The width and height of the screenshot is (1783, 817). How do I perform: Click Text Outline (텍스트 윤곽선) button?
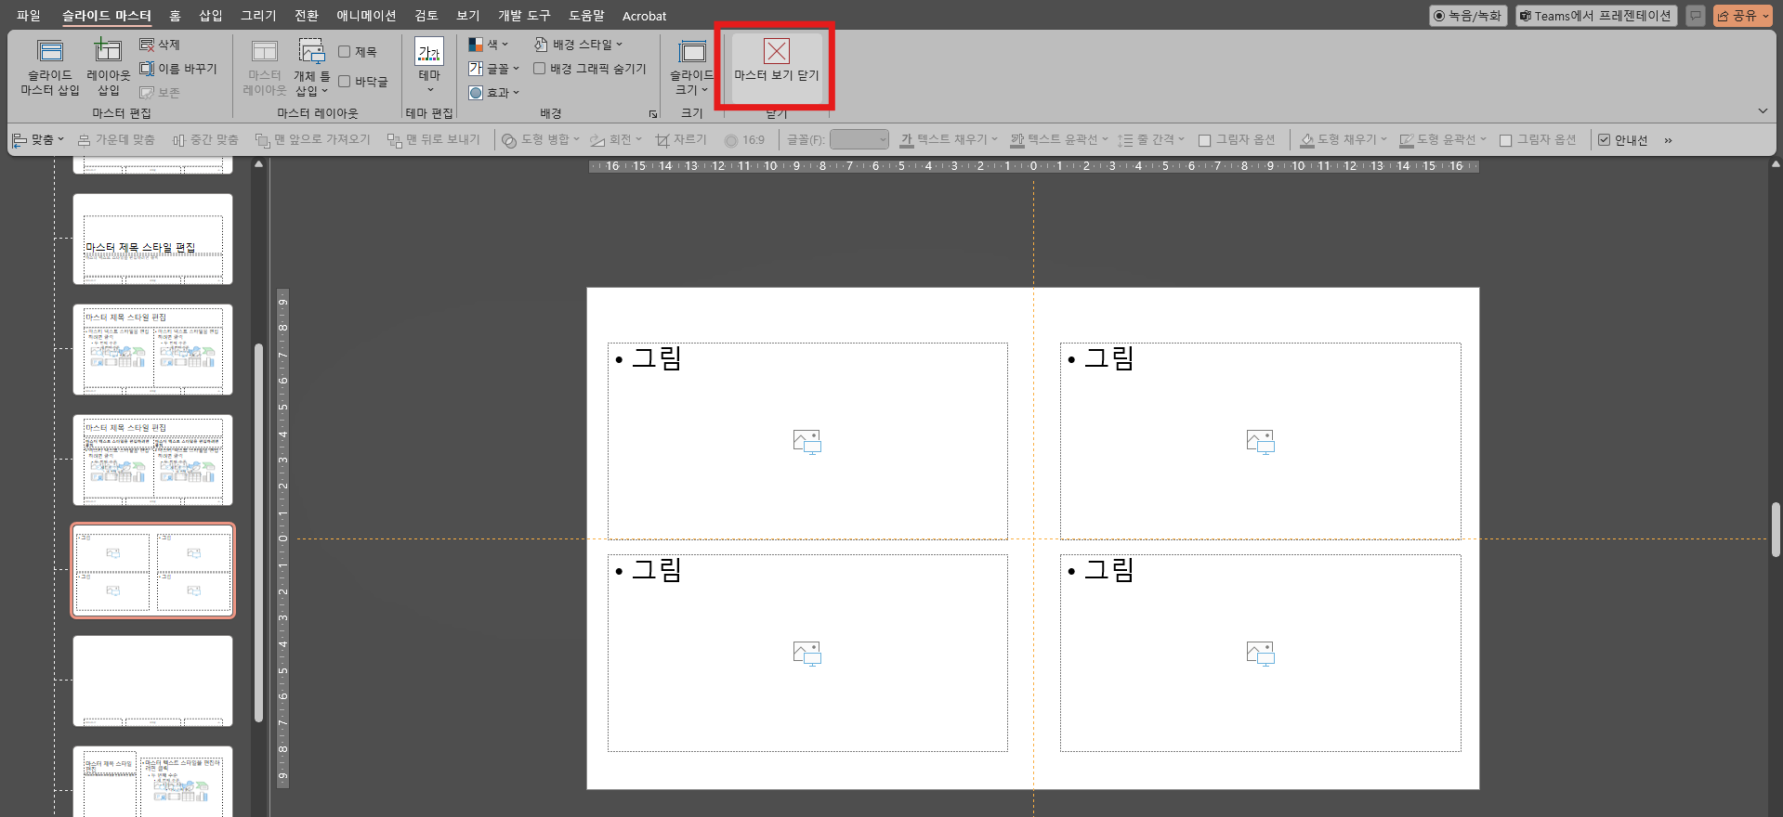1059,140
